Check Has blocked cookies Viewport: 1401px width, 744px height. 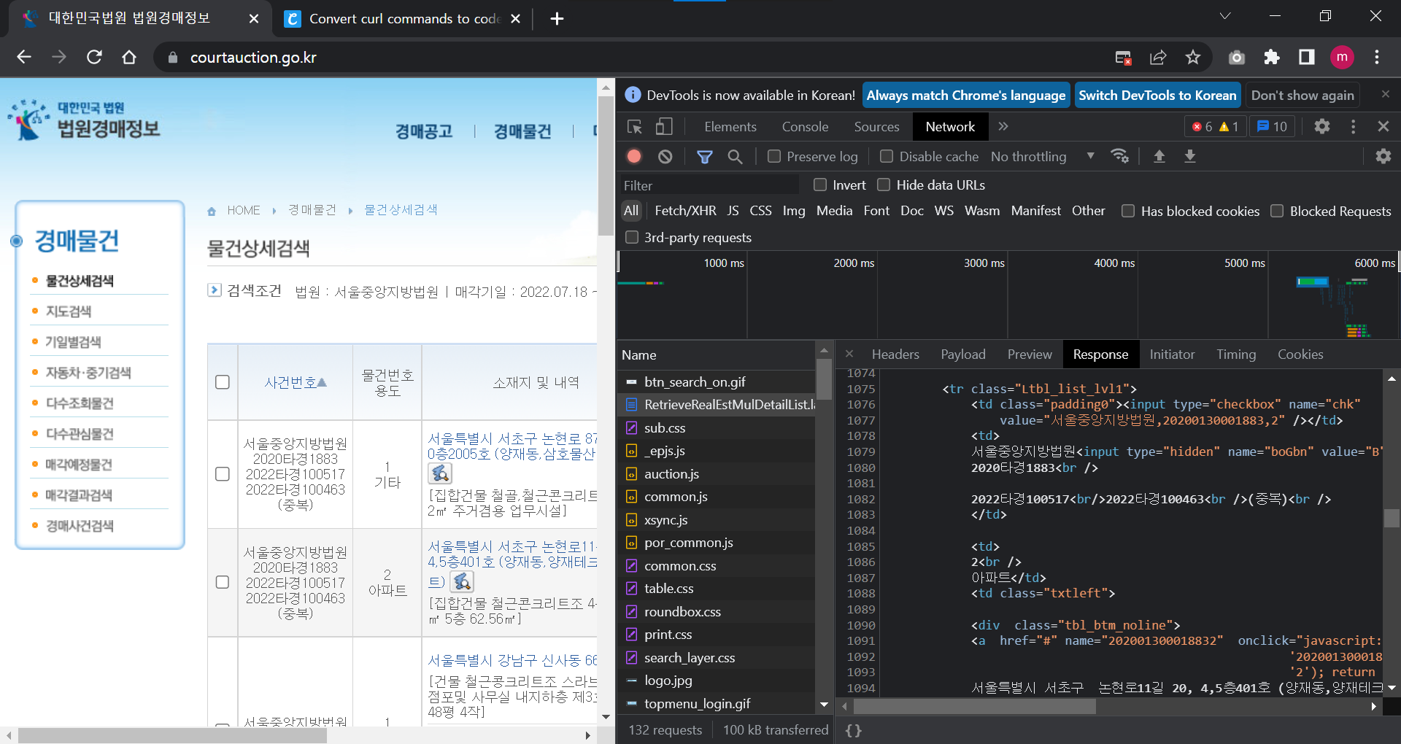[1128, 211]
